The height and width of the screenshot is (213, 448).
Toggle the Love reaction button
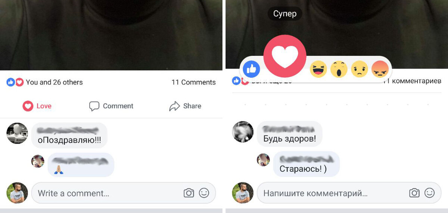(37, 106)
